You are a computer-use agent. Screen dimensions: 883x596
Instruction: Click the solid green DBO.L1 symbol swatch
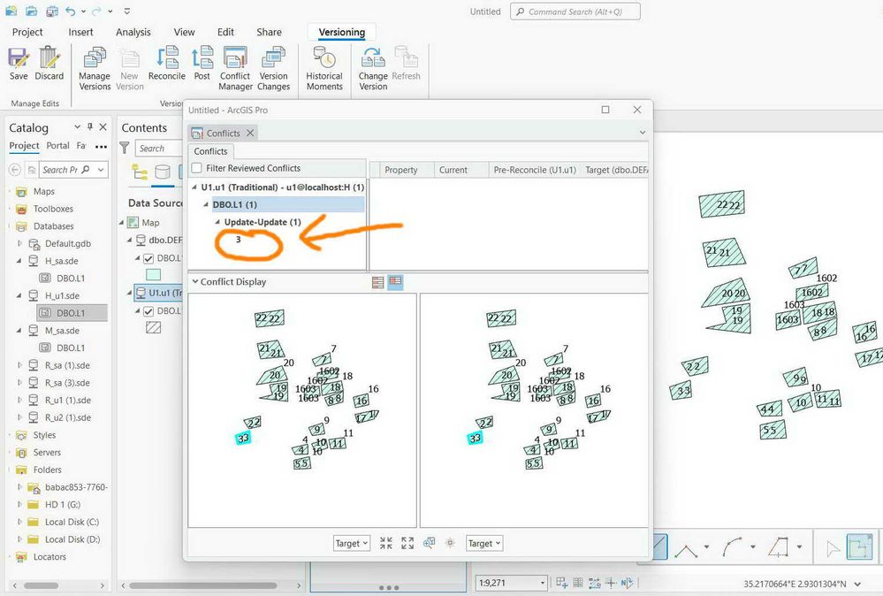tap(153, 275)
